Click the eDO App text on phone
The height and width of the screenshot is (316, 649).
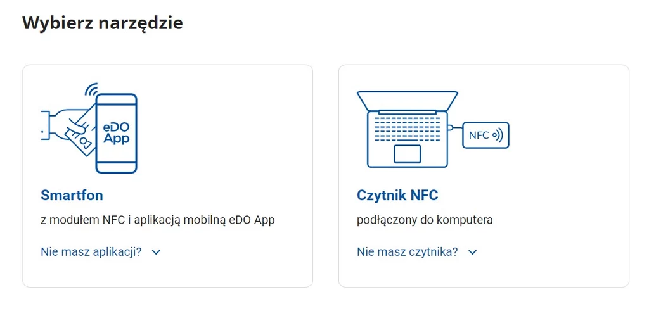117,133
